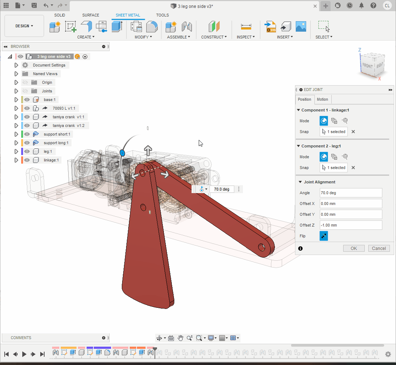Click OK to confirm the joint

click(354, 248)
